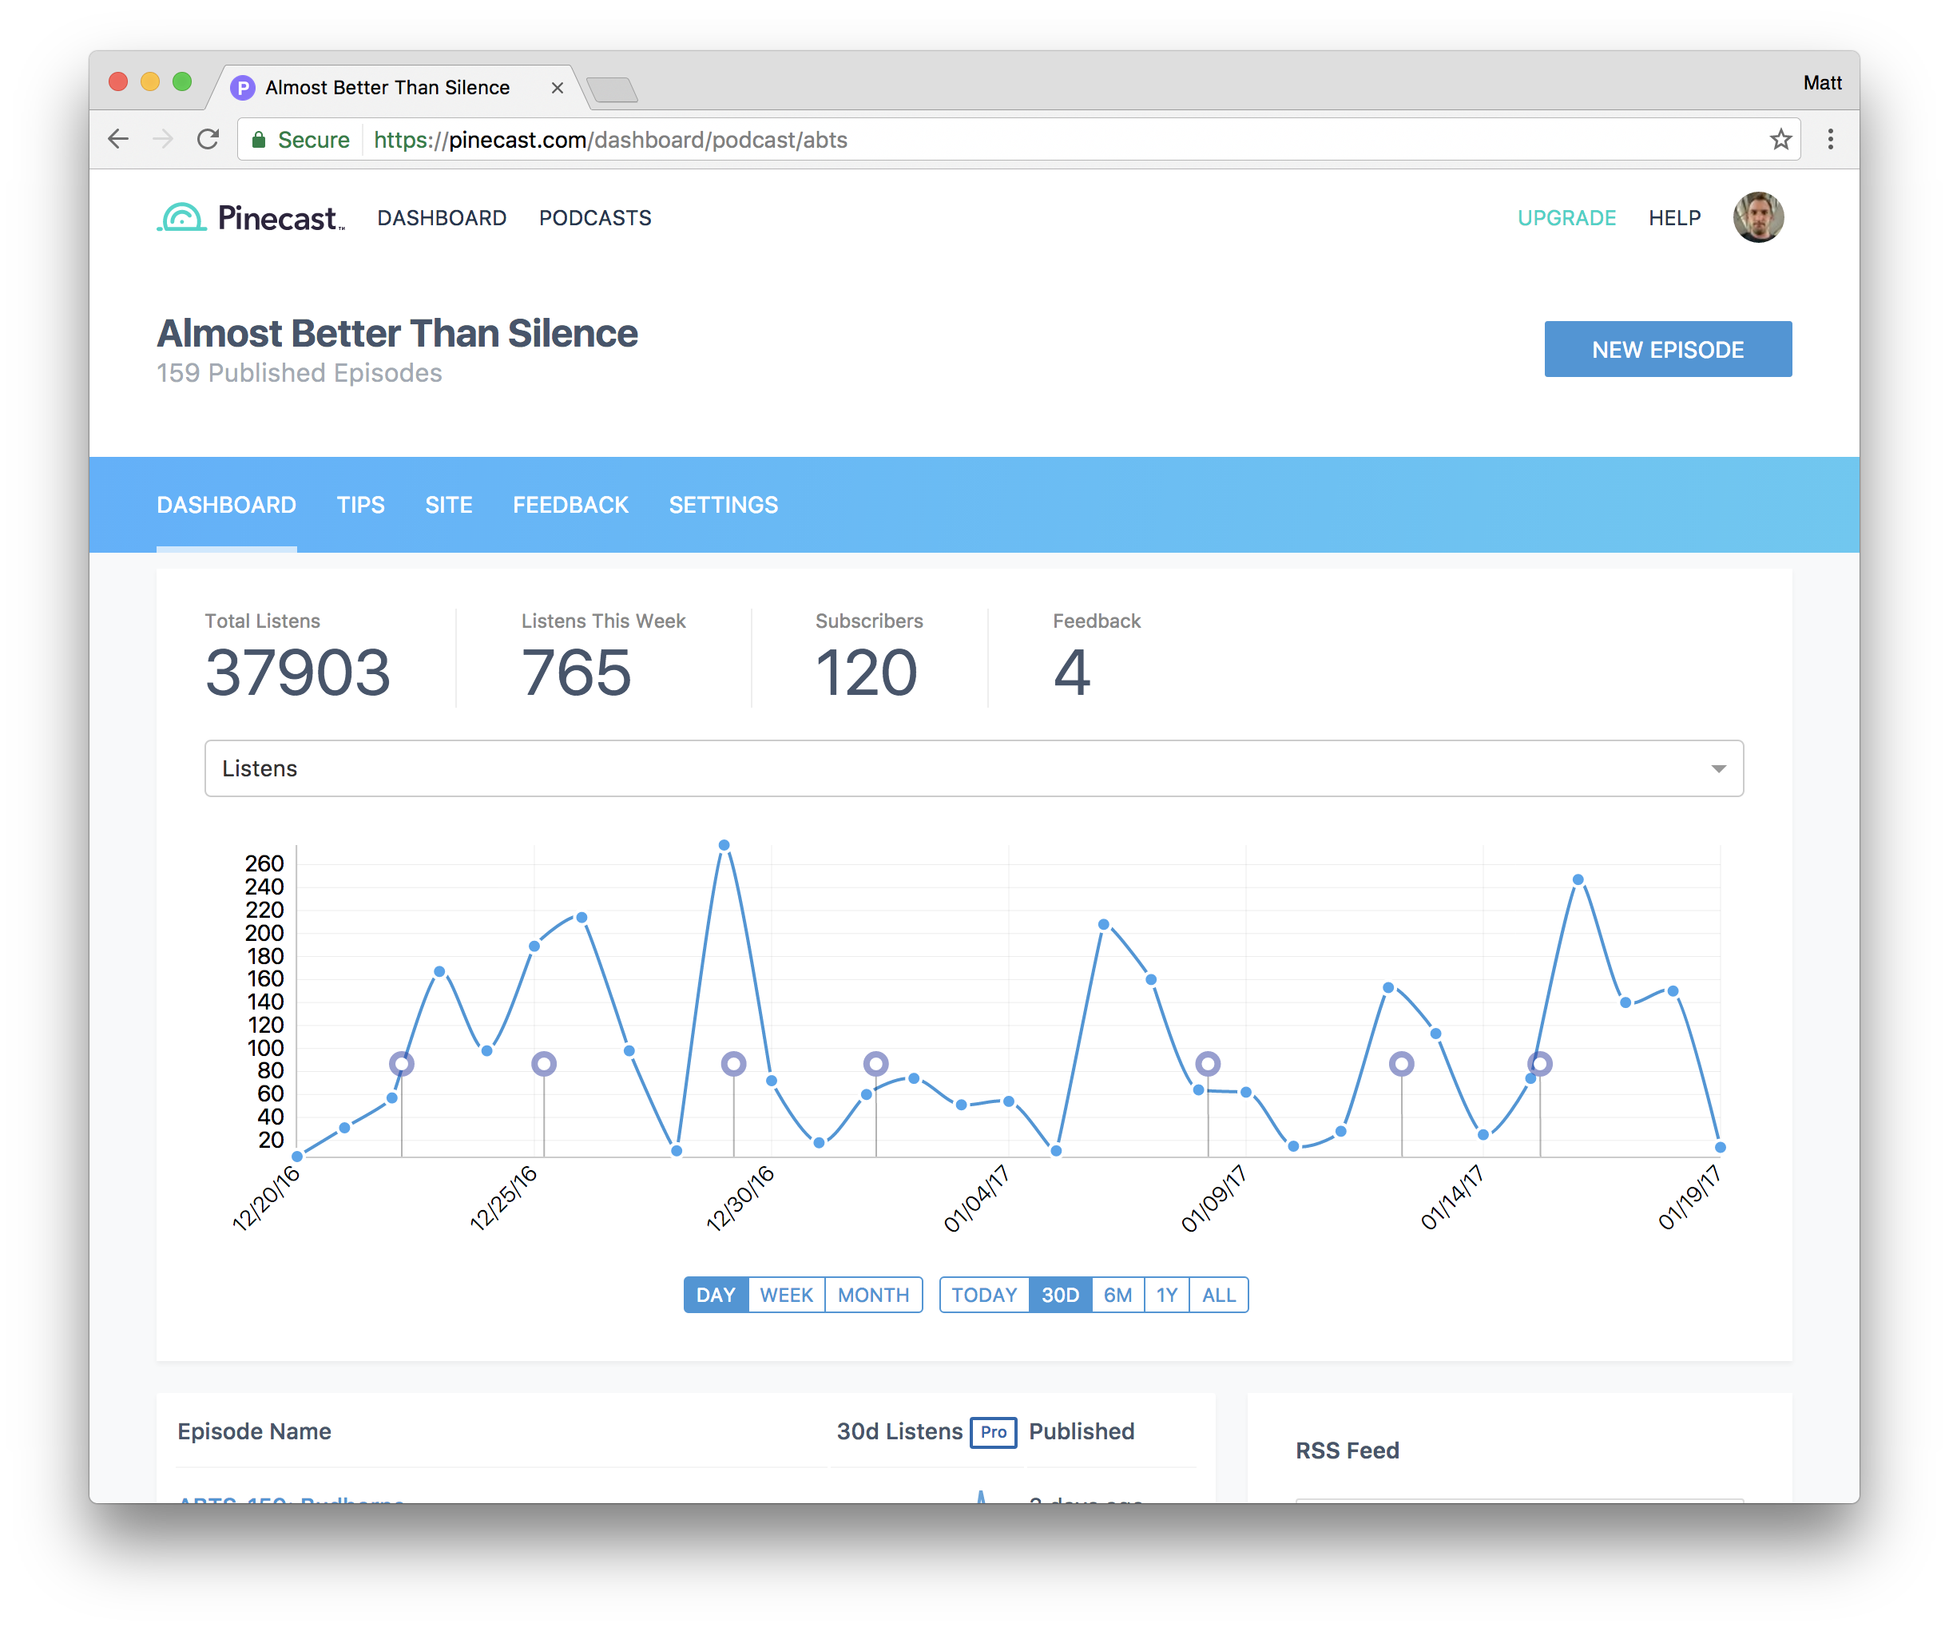The width and height of the screenshot is (1949, 1631).
Task: Click the secure padlock icon
Action: point(259,140)
